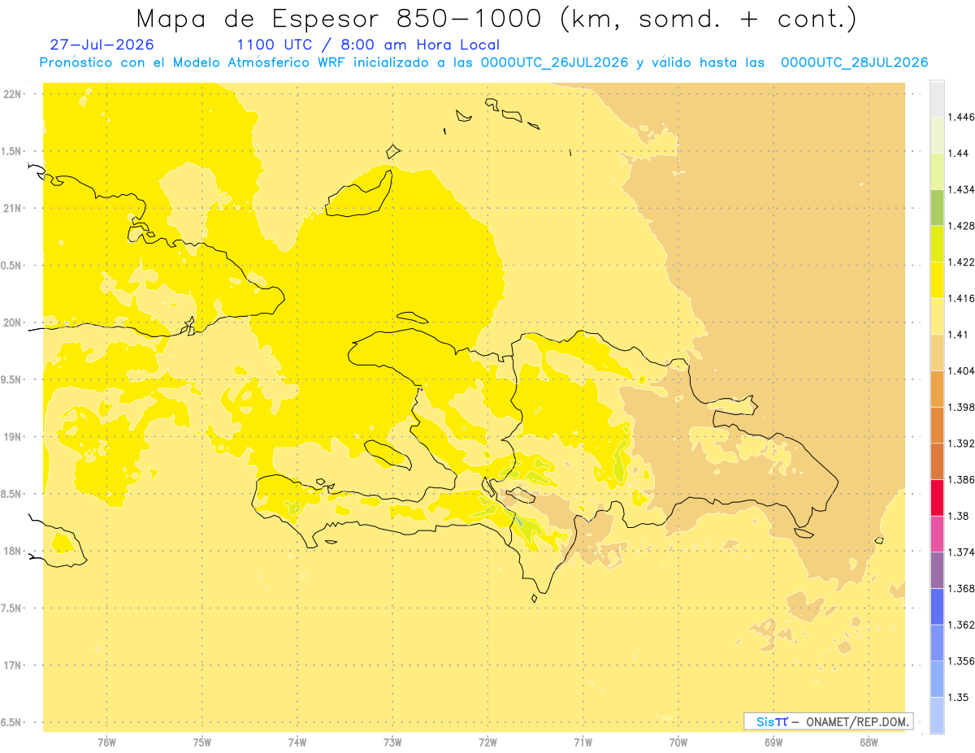Click the 'ONAMET/REP.DOM.' credit box
Screen dimensions: 975x753
(x=829, y=721)
